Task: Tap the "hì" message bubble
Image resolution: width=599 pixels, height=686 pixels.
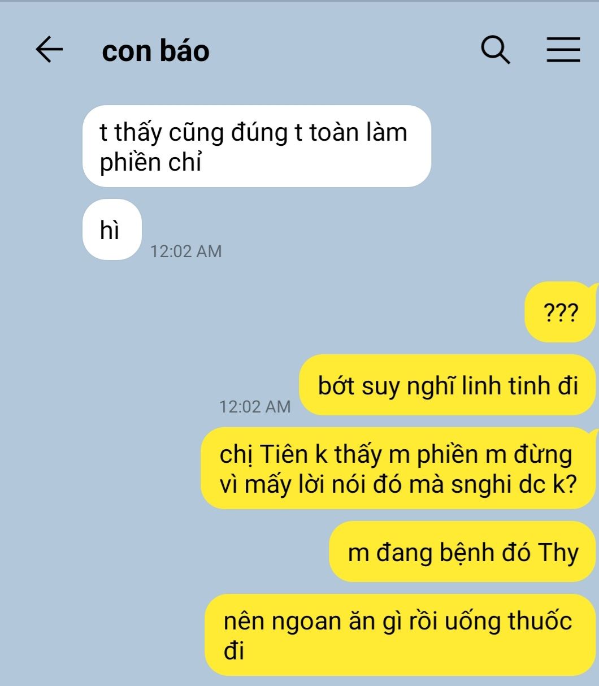Action: [x=111, y=229]
